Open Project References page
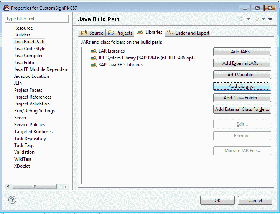This screenshot has height=214, width=280. (33, 97)
